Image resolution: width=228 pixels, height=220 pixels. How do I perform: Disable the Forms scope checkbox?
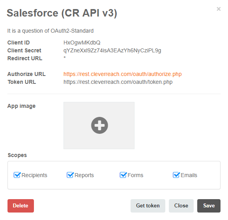(x=123, y=175)
